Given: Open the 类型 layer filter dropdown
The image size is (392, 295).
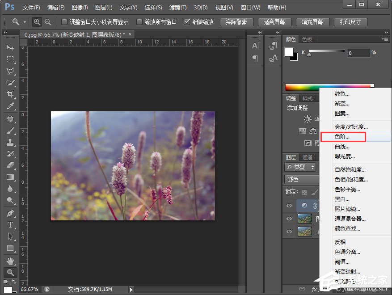Looking at the screenshot, I should tap(301, 167).
